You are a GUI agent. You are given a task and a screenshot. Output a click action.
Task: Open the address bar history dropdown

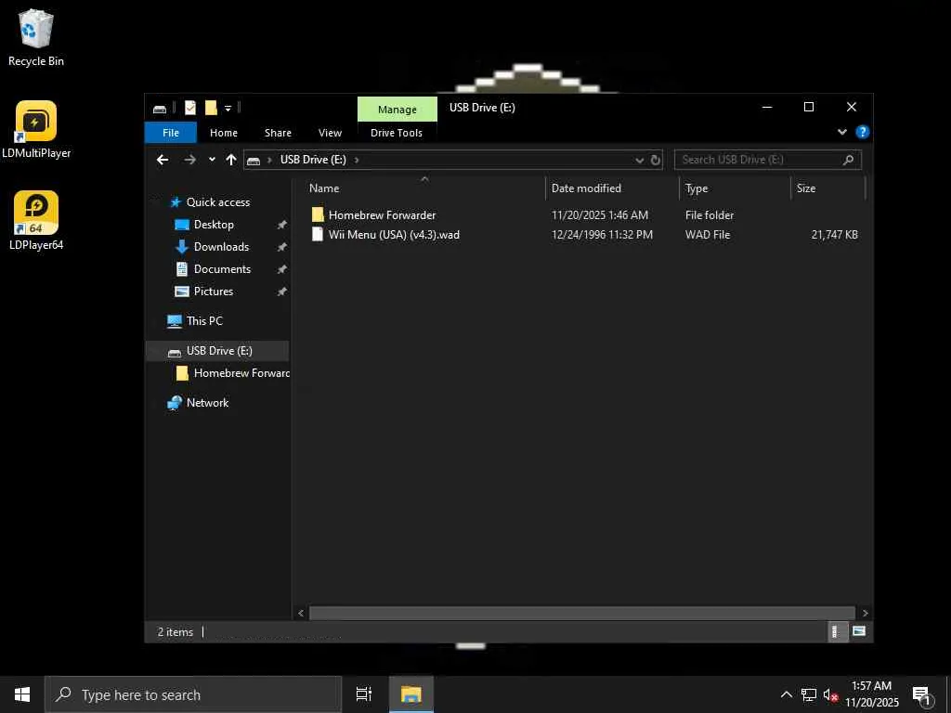639,160
